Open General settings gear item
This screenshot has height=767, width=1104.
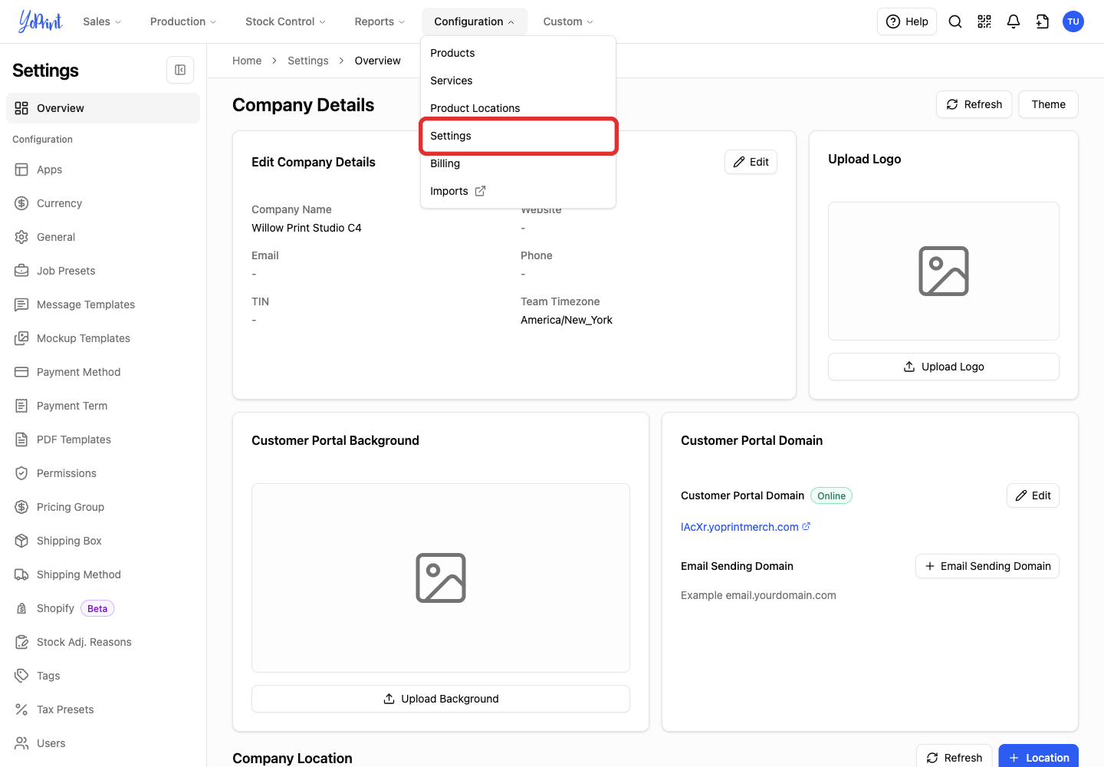point(103,237)
